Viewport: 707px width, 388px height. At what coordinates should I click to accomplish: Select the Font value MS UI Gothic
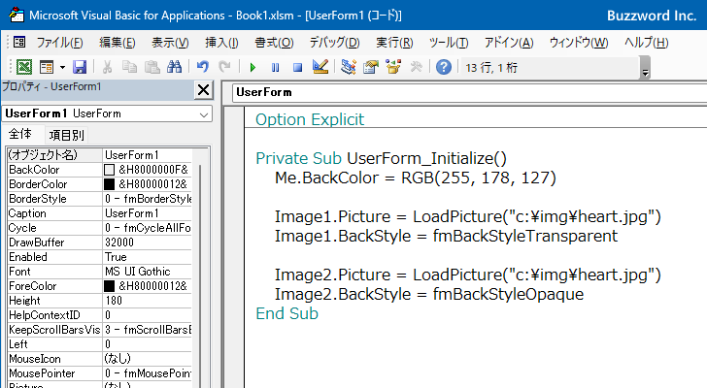(148, 272)
